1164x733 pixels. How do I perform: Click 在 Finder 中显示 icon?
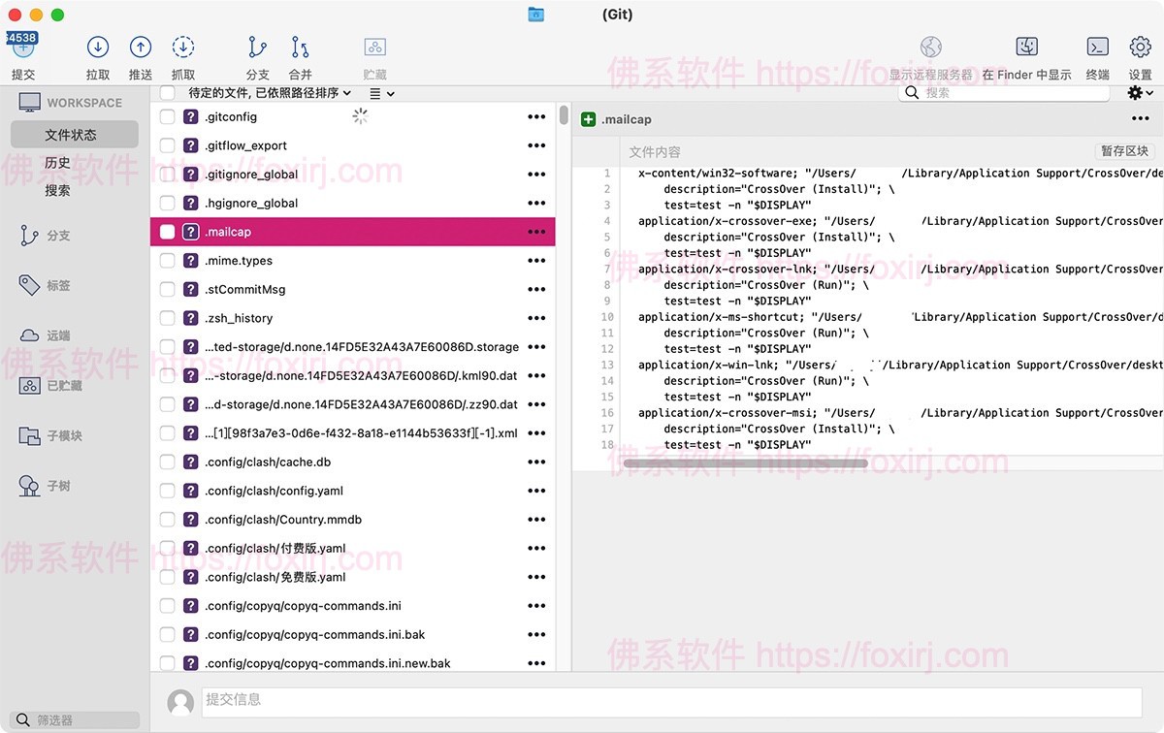[x=1026, y=46]
